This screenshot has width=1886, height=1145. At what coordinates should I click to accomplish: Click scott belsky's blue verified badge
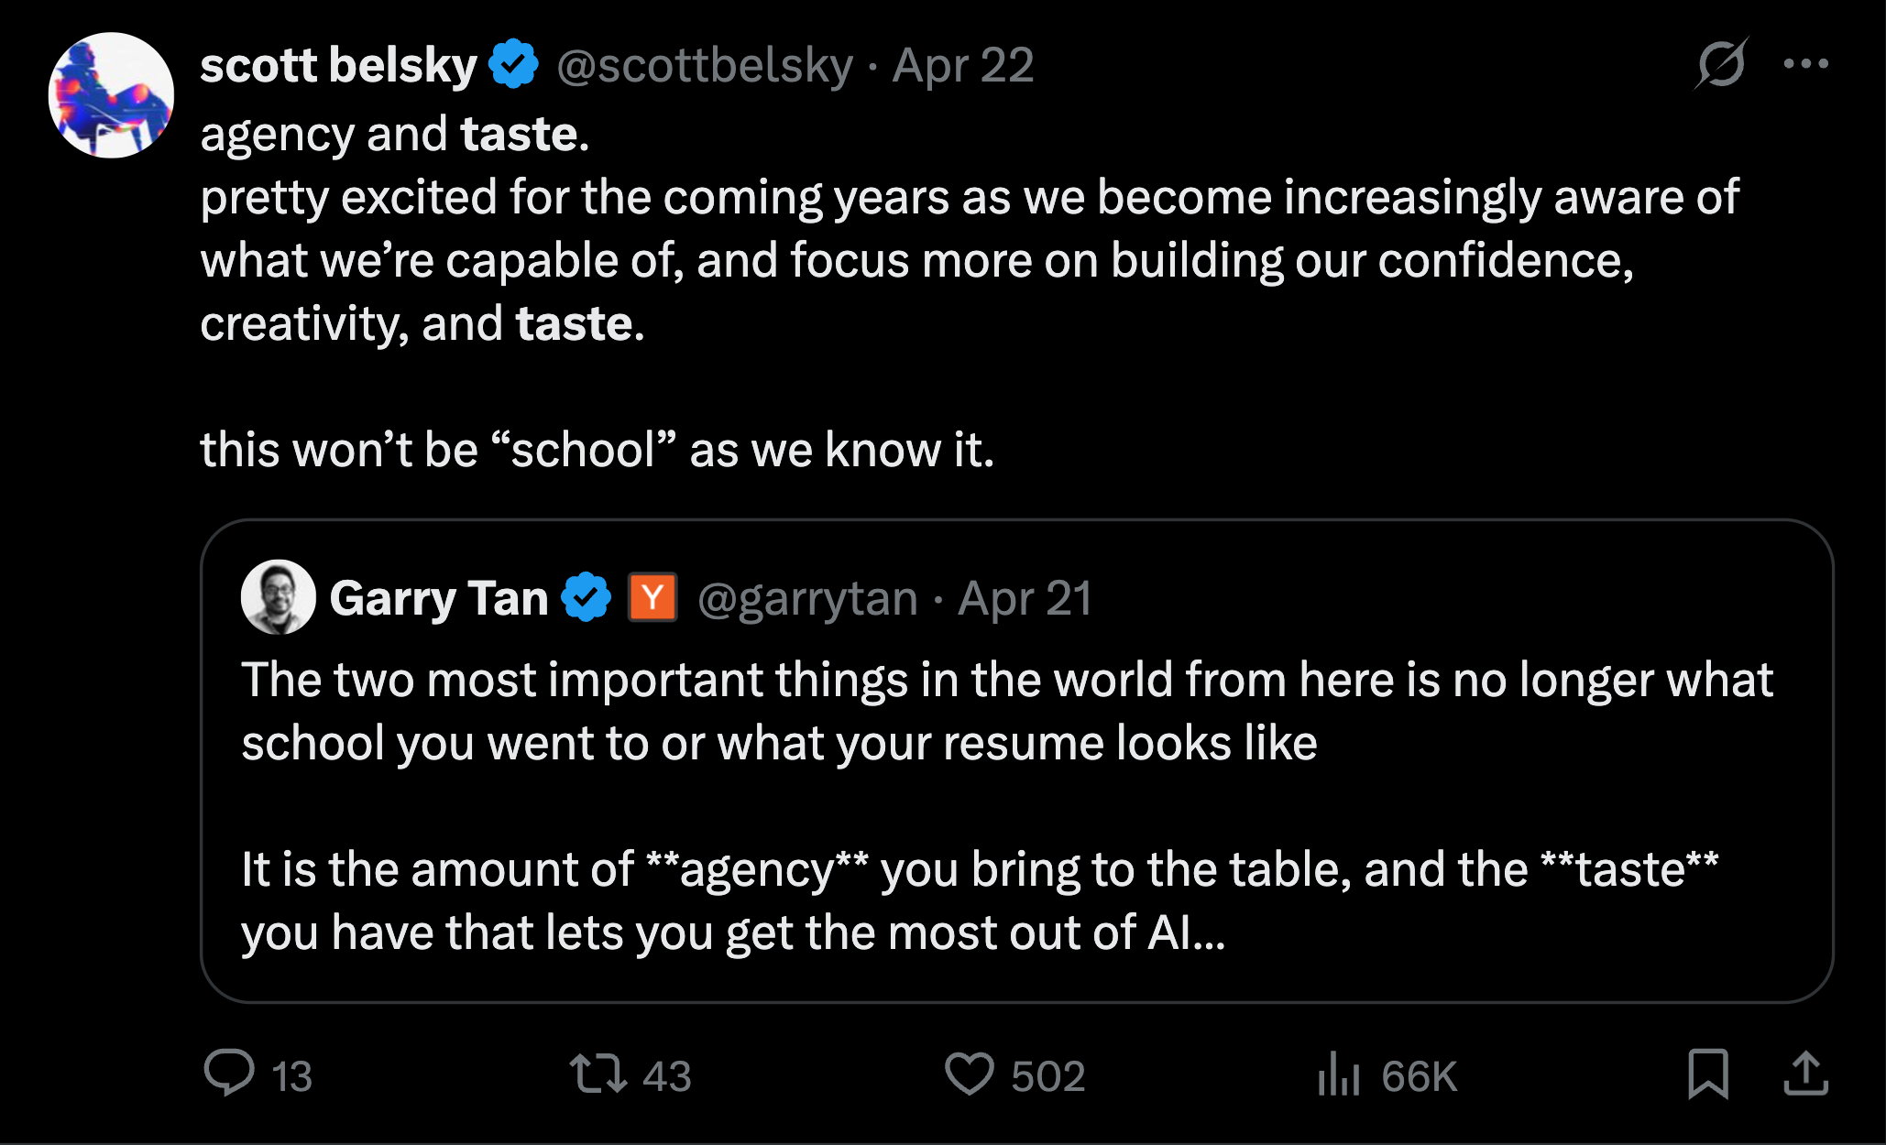pyautogui.click(x=513, y=64)
